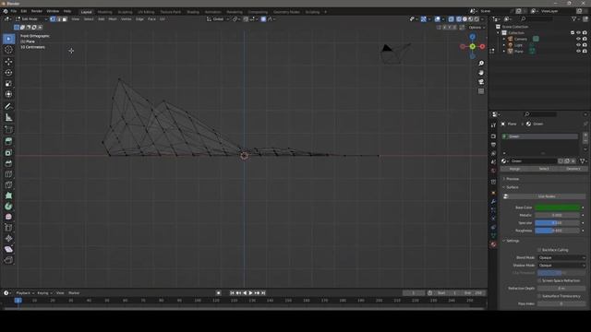Viewport: 591px width, 332px height.
Task: Activate the Poly Build tool
Action: click(8, 196)
